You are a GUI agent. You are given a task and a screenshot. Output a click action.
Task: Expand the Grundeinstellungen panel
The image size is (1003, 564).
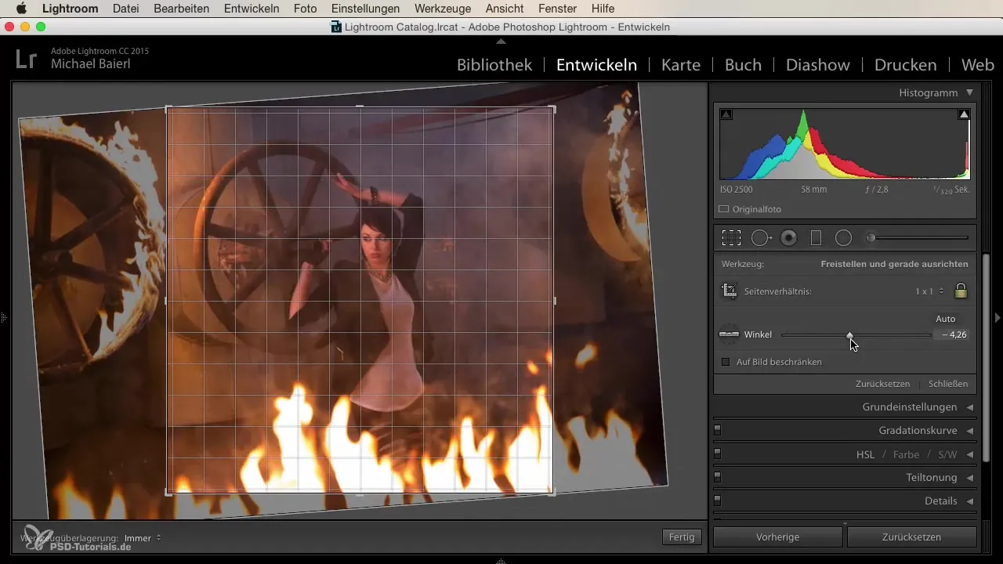[x=909, y=407]
